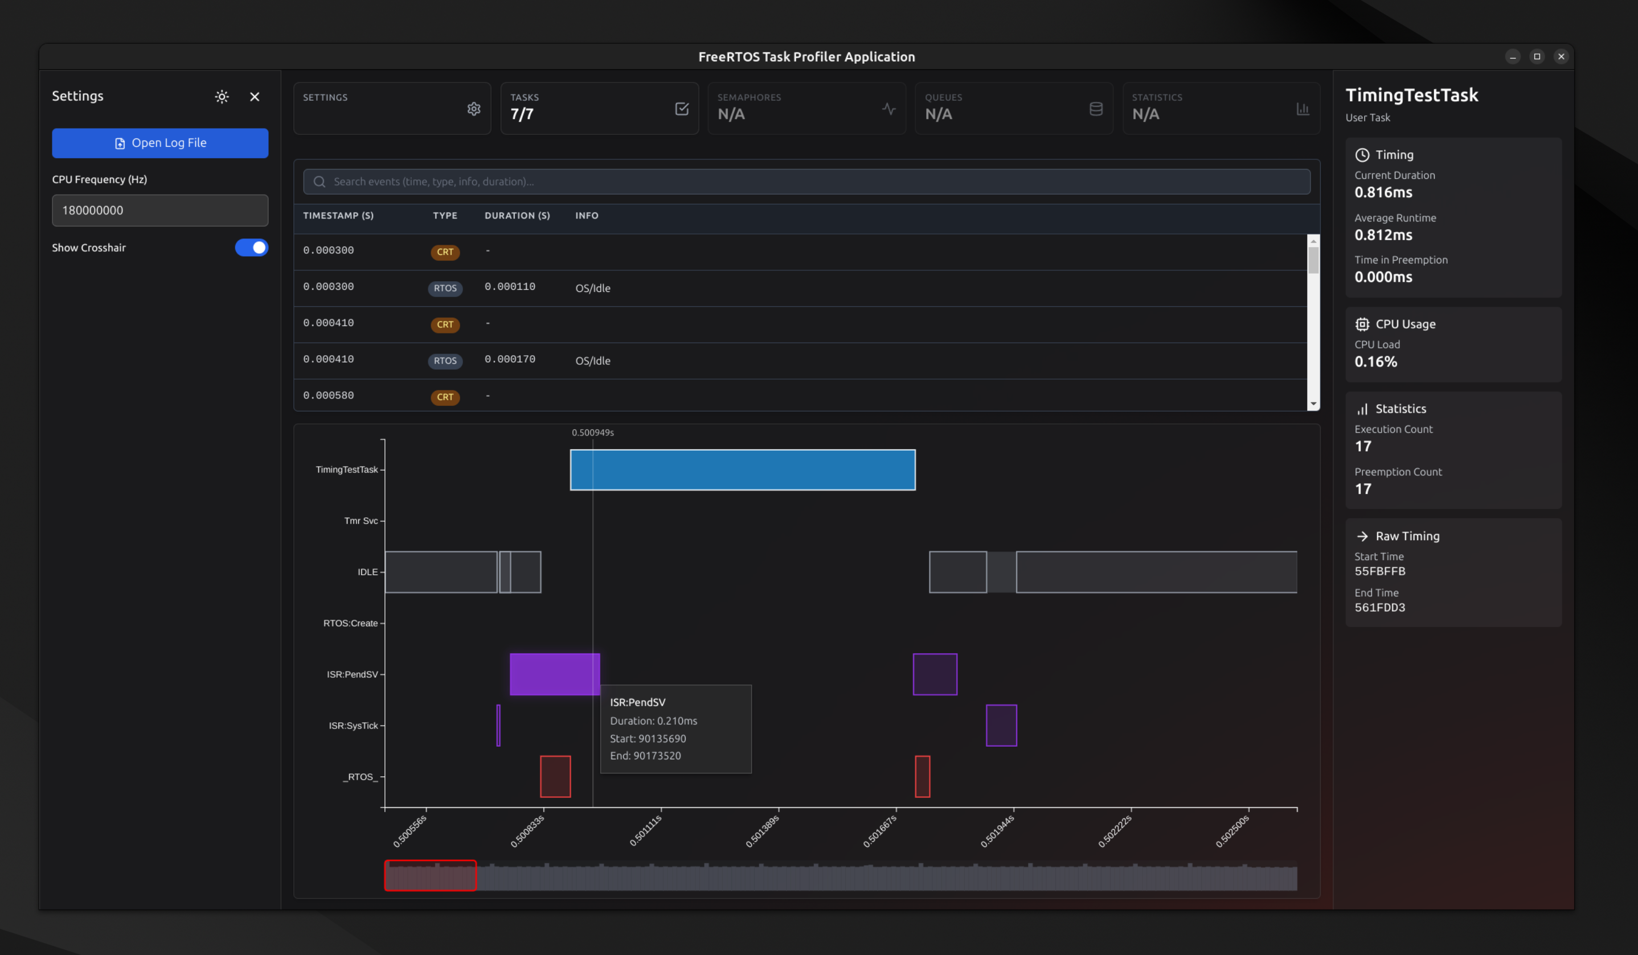This screenshot has height=955, width=1638.
Task: Select the highlighted ISR:PendSV purple block
Action: tap(555, 674)
